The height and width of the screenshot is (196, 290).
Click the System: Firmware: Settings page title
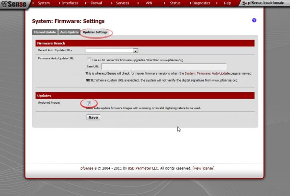coord(68,21)
